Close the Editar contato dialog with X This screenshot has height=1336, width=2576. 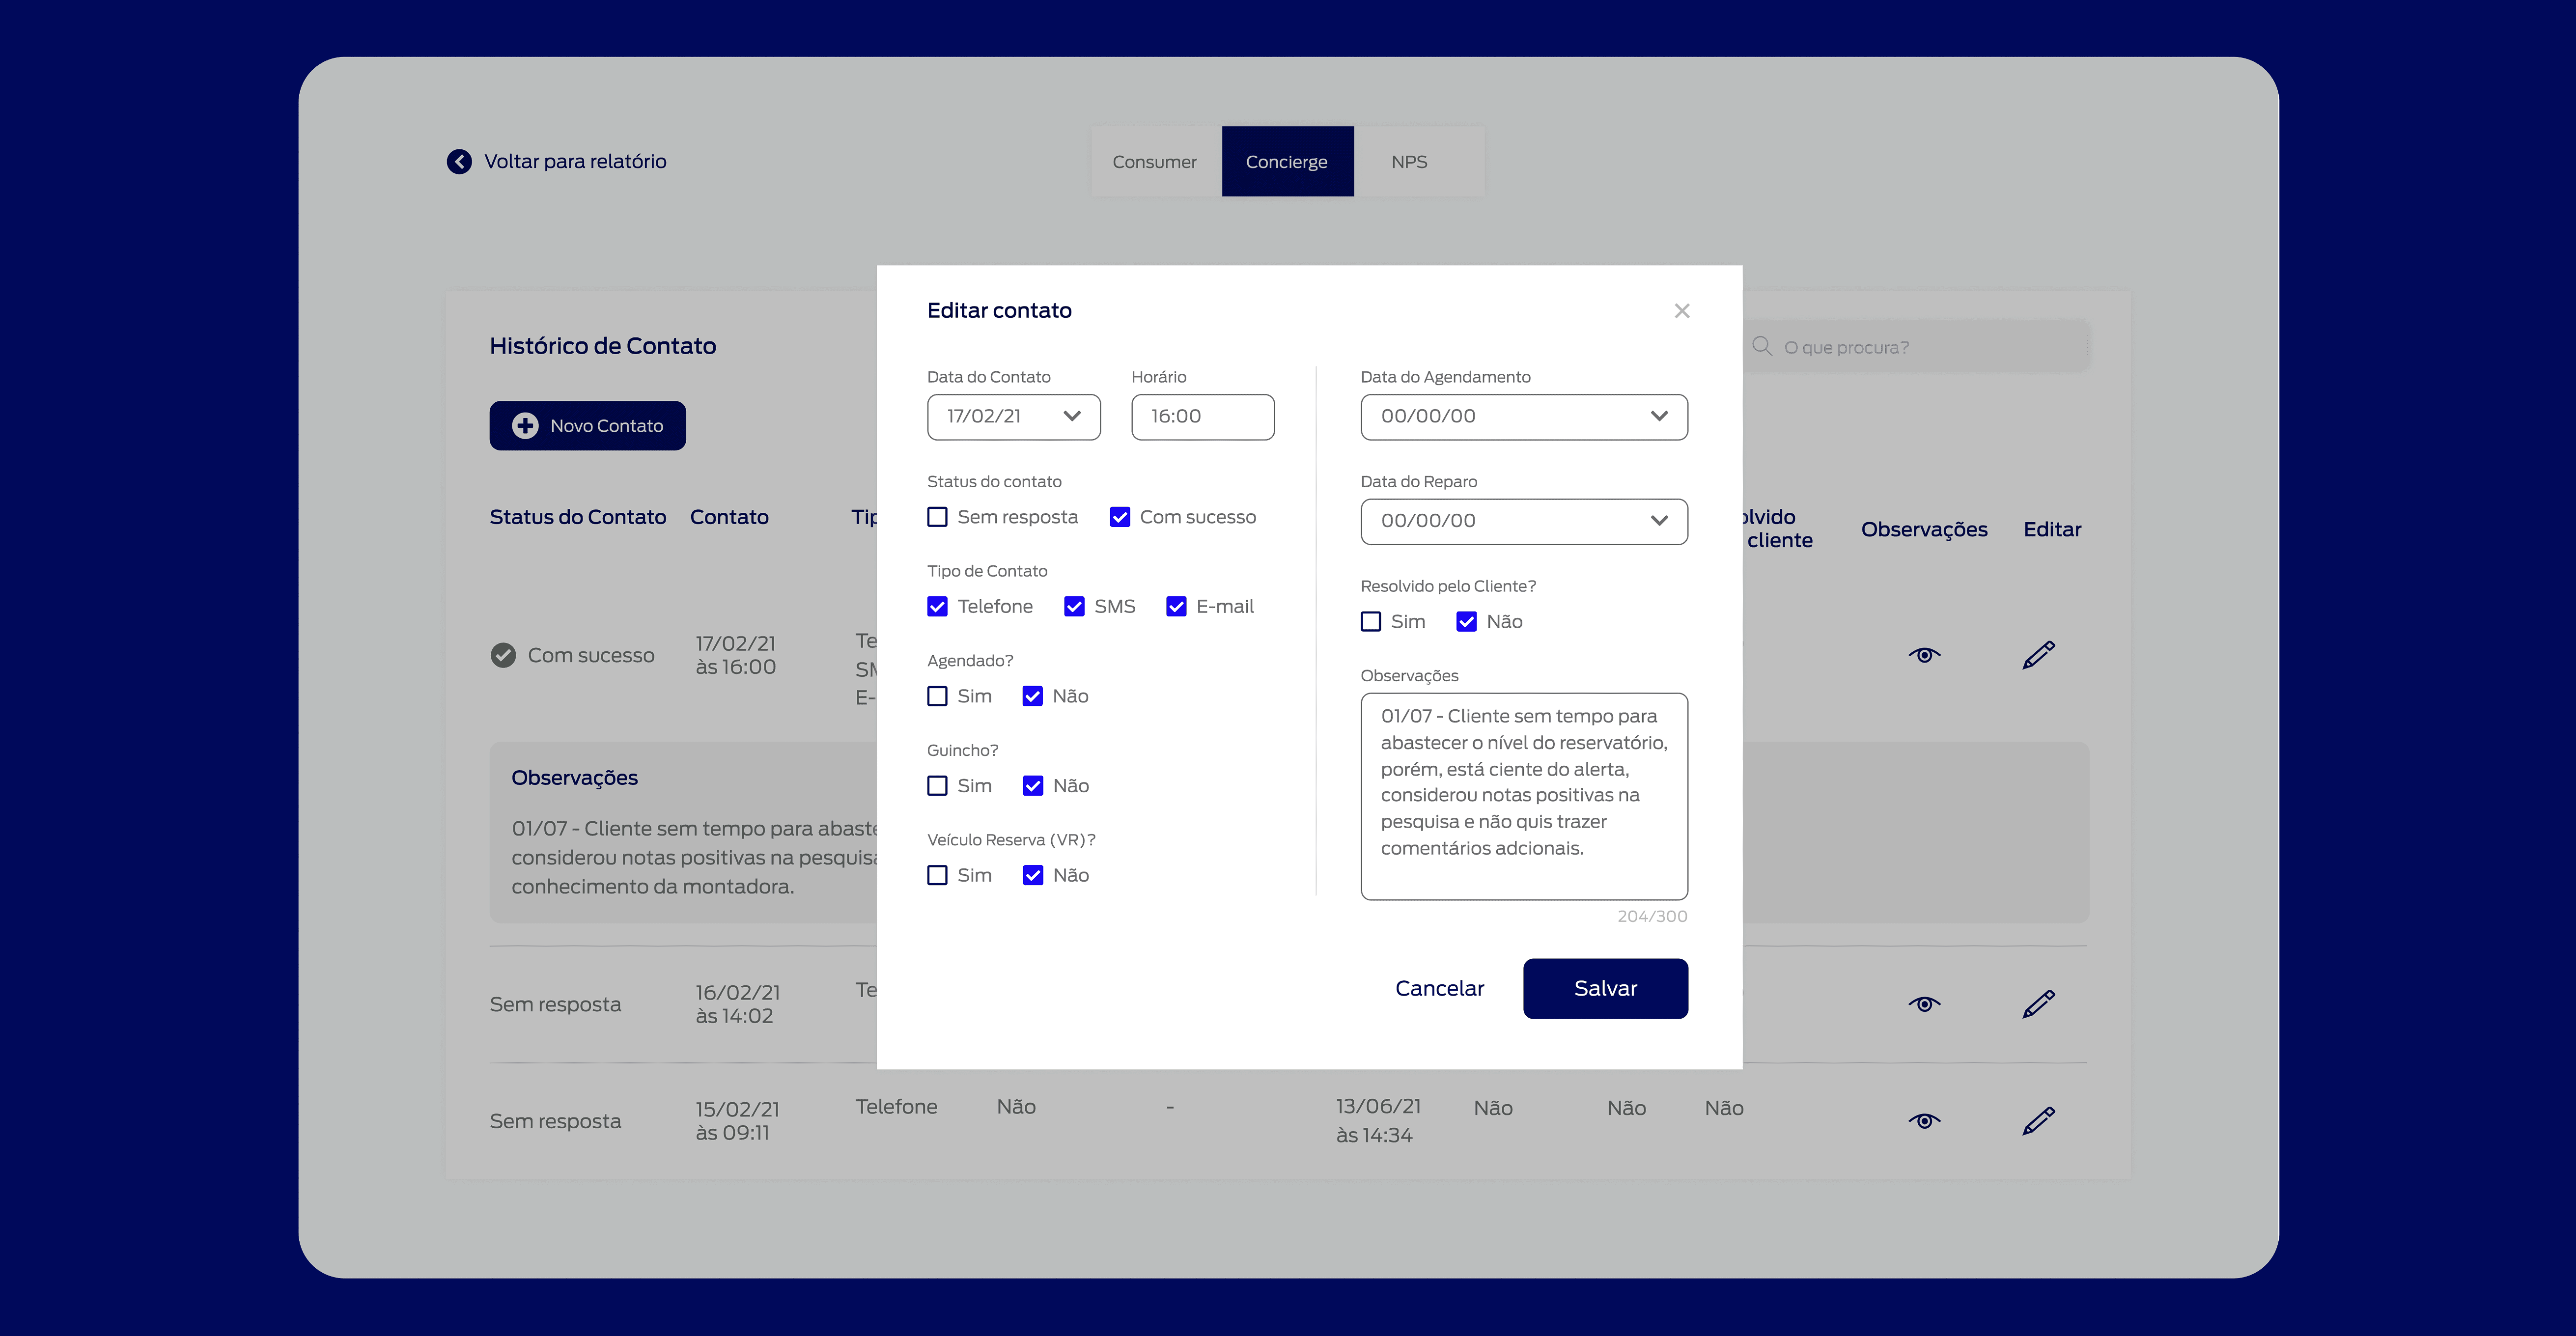(x=1682, y=311)
